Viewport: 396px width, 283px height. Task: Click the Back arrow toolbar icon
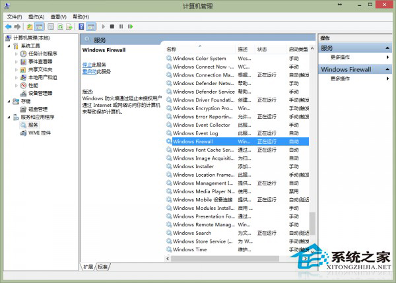(9, 26)
